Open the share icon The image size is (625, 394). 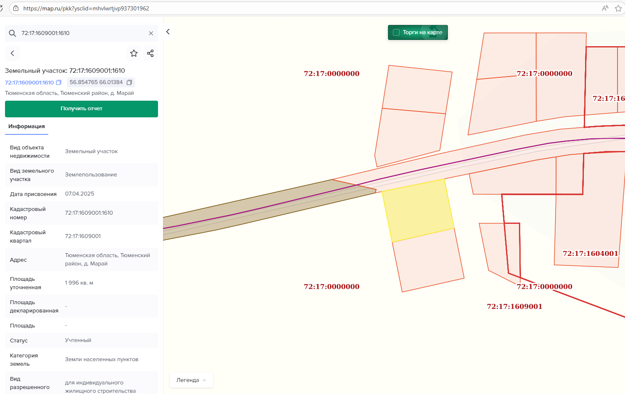pos(150,53)
